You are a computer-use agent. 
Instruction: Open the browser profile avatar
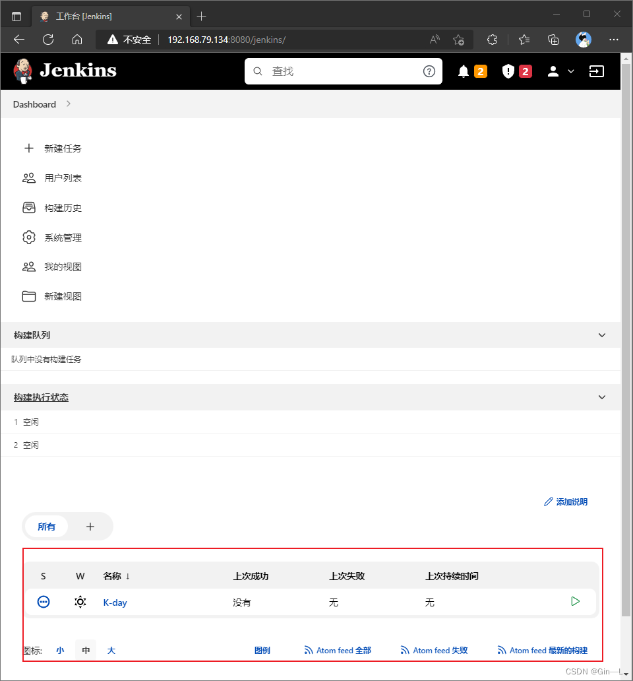584,40
